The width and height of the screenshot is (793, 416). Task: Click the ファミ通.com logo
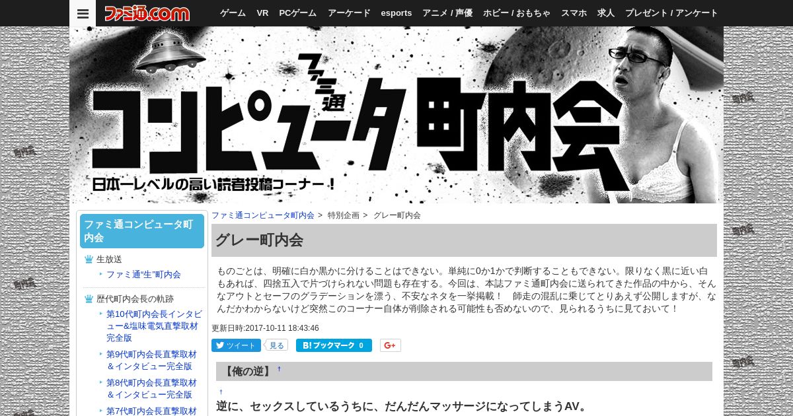147,13
